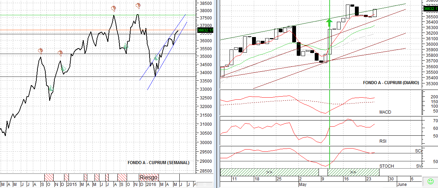The image size is (438, 188).
Task: Click the date 23 on daily axis
Action: (368, 179)
